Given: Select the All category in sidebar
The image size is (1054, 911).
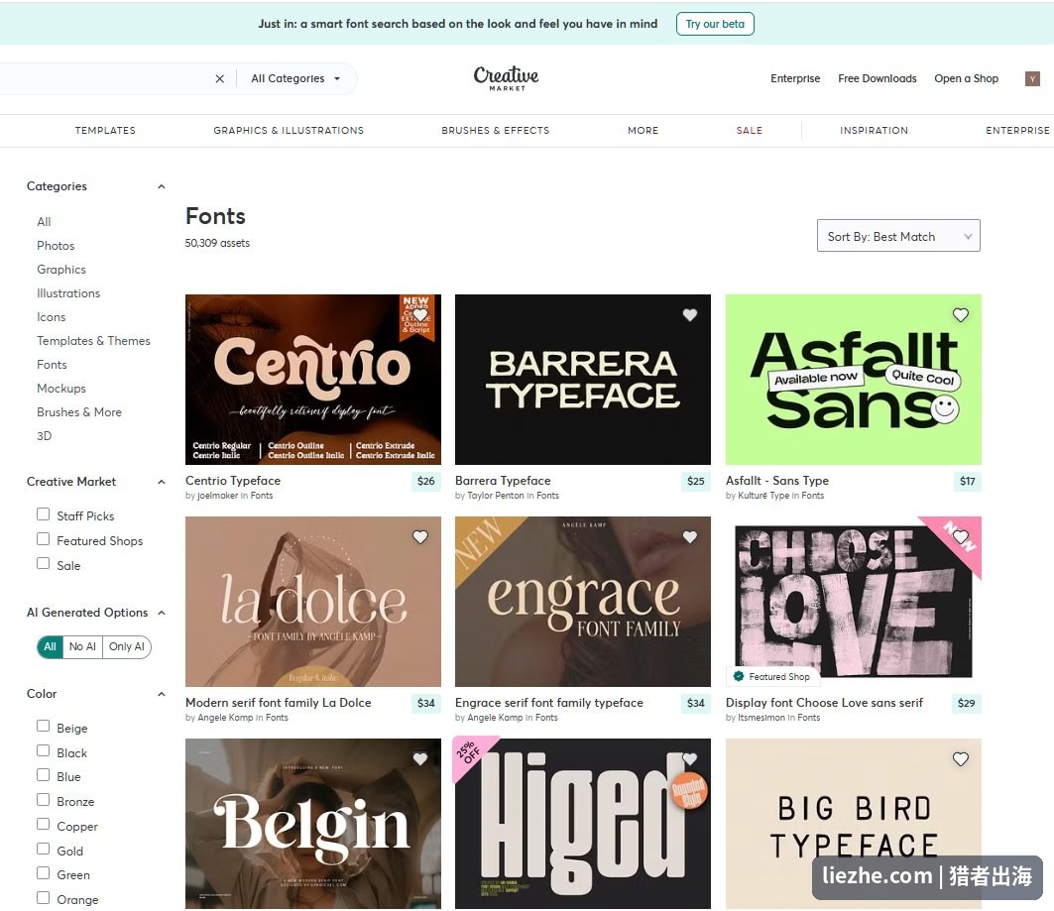Looking at the screenshot, I should pyautogui.click(x=44, y=222).
